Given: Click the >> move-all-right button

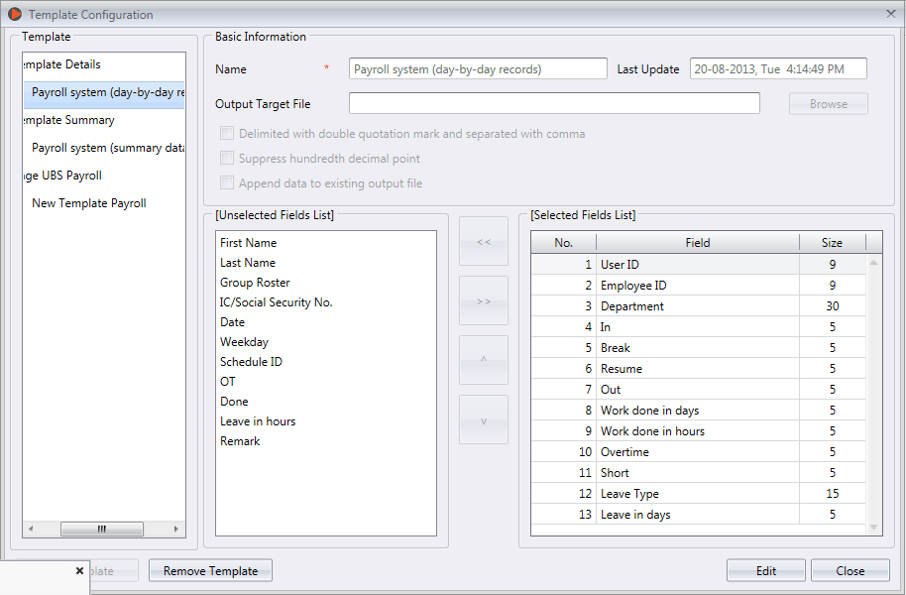Looking at the screenshot, I should (x=483, y=300).
